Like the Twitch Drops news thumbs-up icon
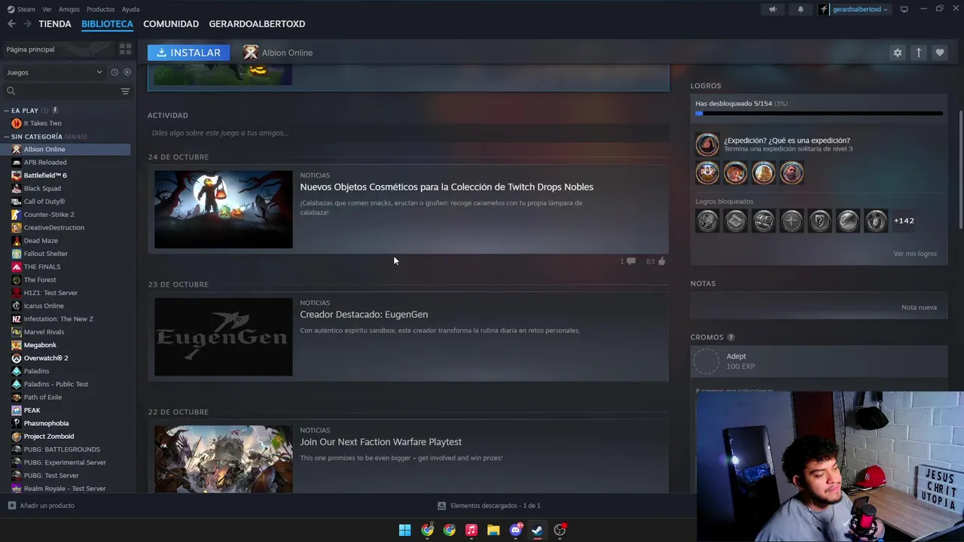Viewport: 964px width, 542px height. coord(661,261)
